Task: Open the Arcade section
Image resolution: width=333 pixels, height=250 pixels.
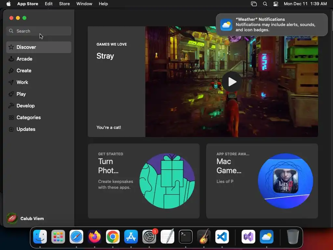Action: [39, 59]
